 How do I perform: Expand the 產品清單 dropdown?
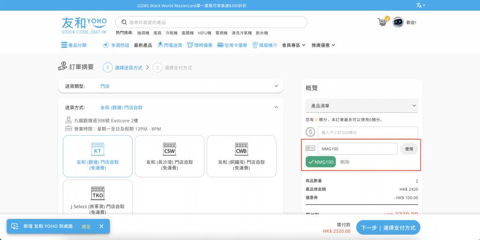click(362, 106)
